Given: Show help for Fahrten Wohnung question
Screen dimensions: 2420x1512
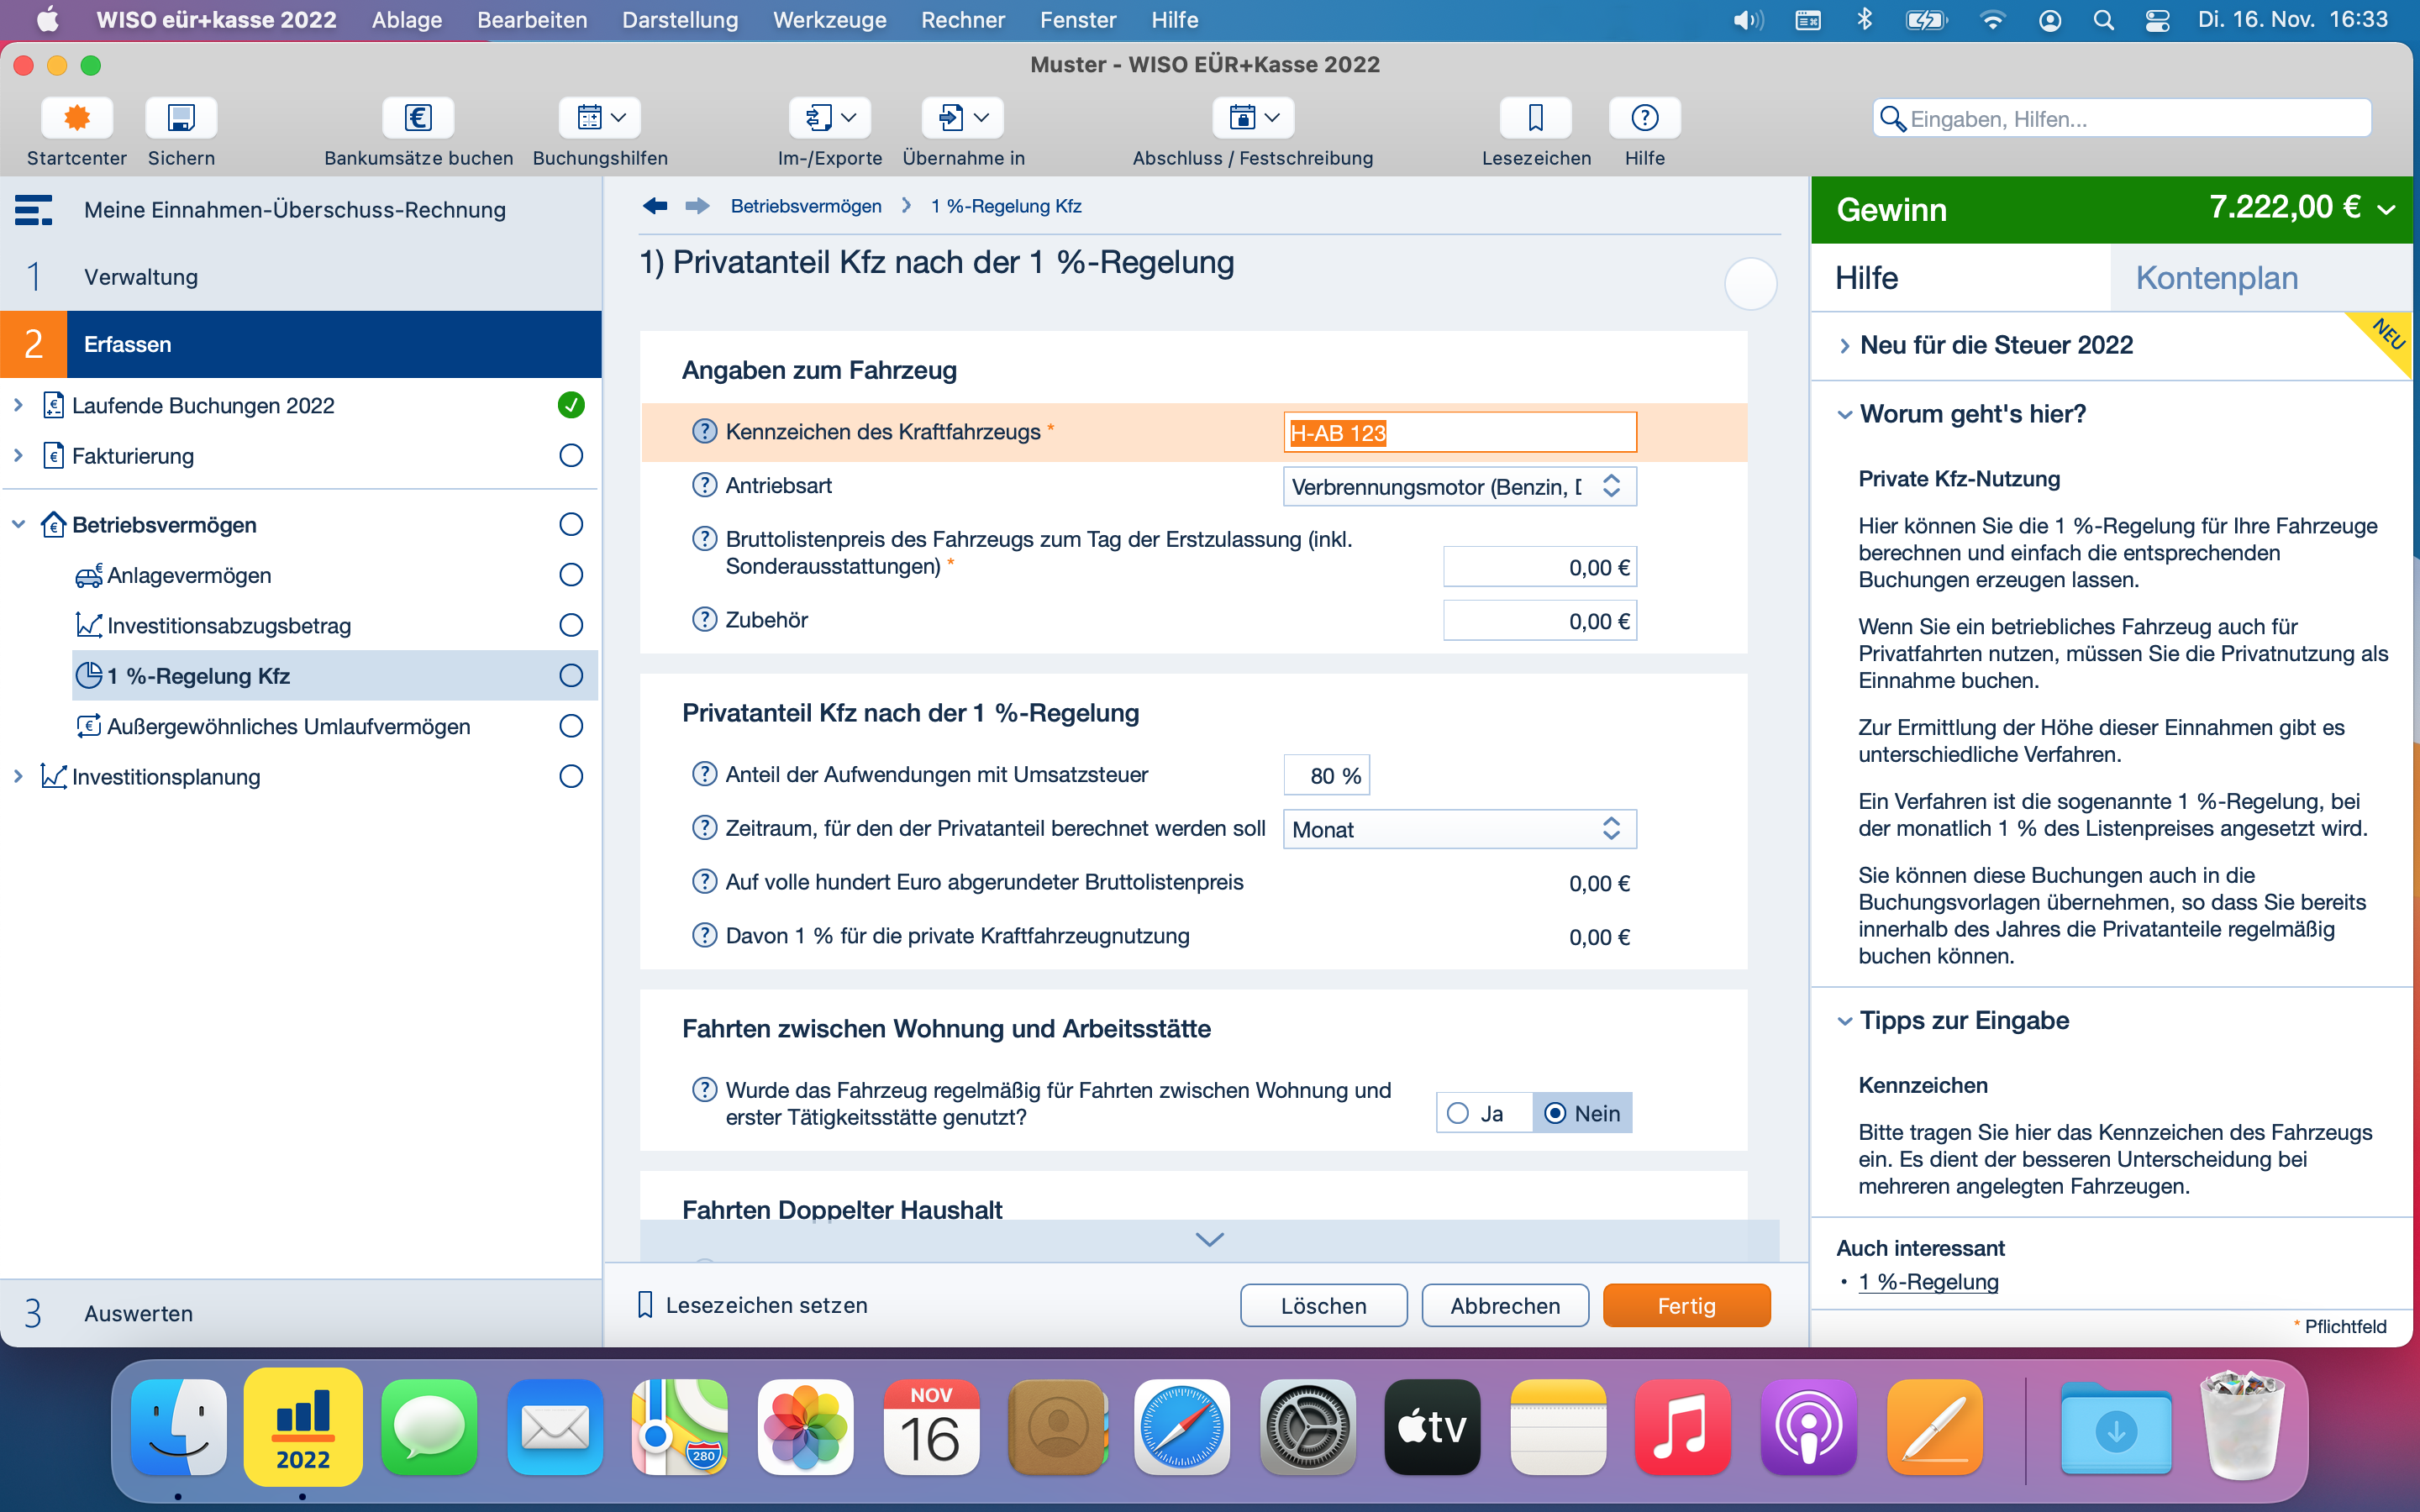Looking at the screenshot, I should (x=704, y=1090).
